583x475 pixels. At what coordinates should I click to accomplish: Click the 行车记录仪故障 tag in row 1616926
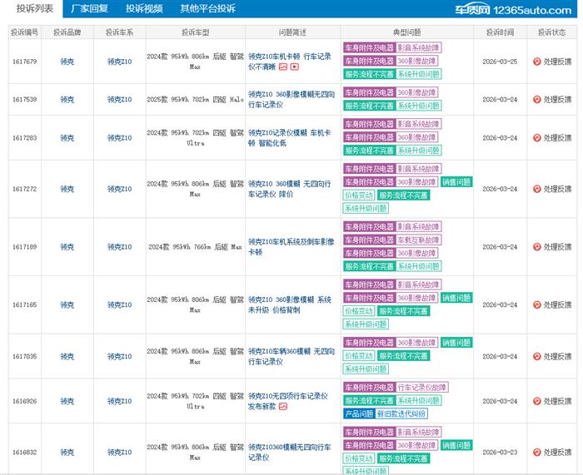click(x=422, y=388)
